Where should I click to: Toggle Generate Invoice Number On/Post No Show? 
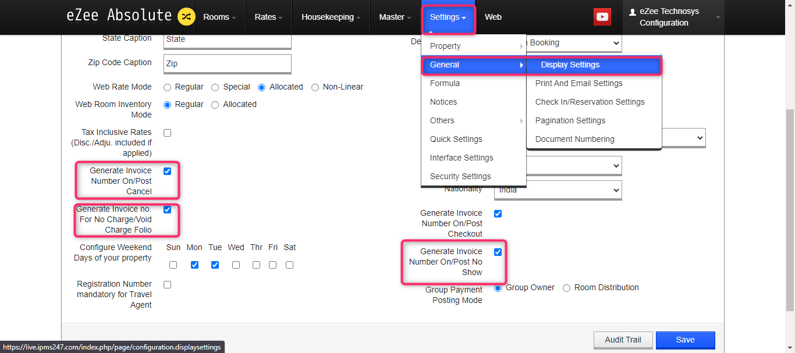coord(498,252)
